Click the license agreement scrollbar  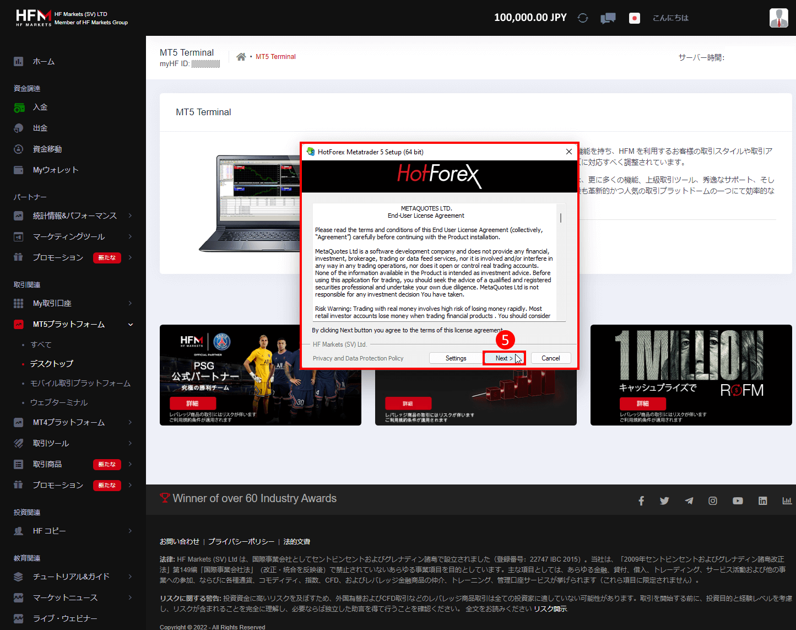point(561,217)
